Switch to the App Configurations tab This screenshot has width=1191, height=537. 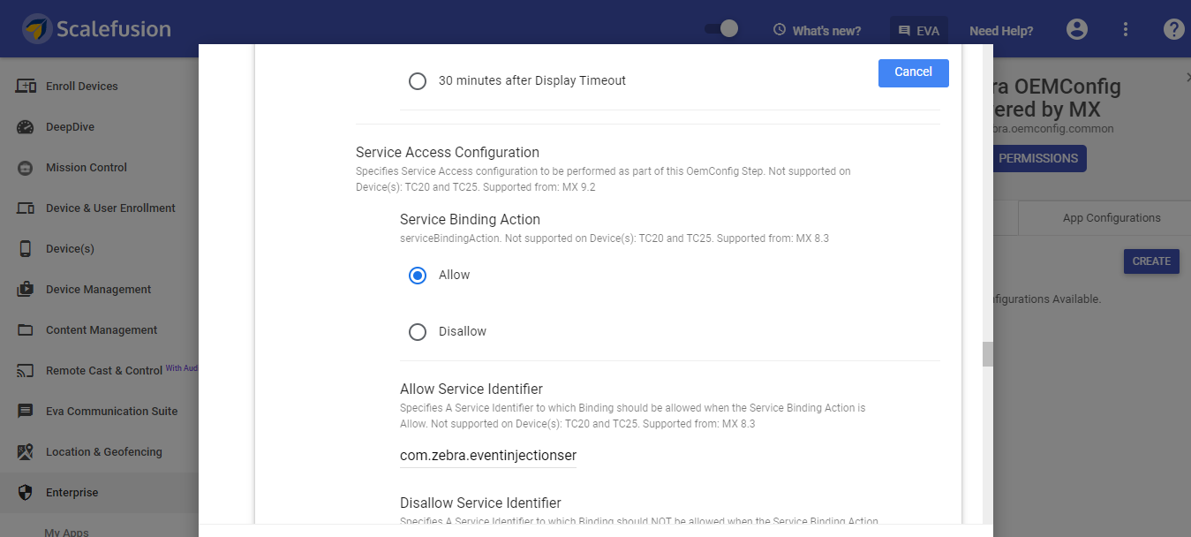pyautogui.click(x=1111, y=218)
